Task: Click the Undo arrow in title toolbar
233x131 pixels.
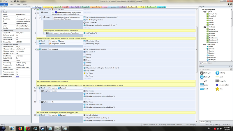Action: coord(8,1)
